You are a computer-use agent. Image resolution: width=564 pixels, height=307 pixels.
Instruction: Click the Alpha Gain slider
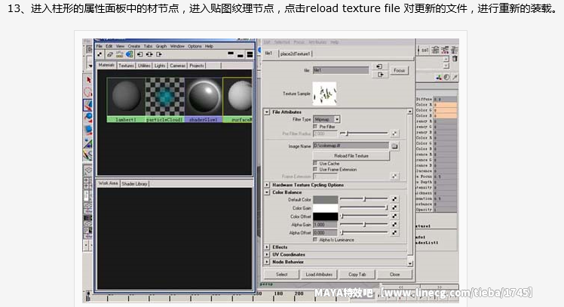(364, 225)
